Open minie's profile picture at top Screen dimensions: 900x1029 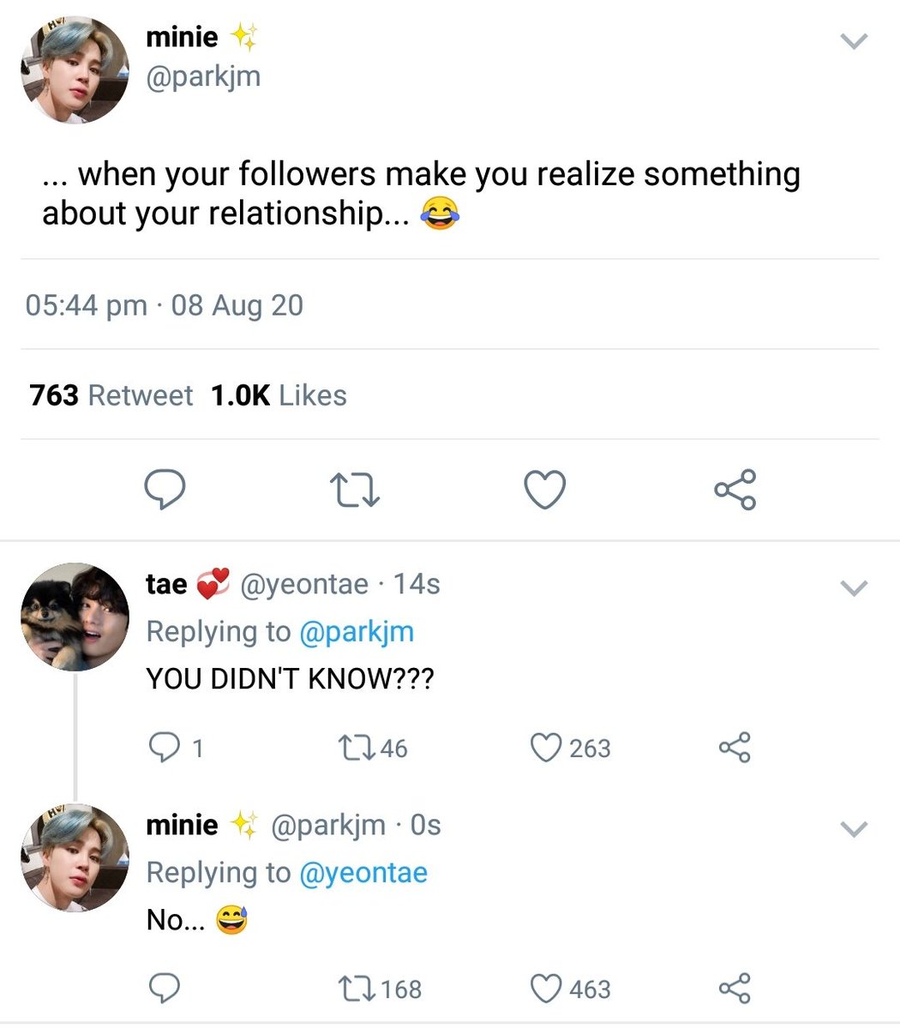point(75,69)
